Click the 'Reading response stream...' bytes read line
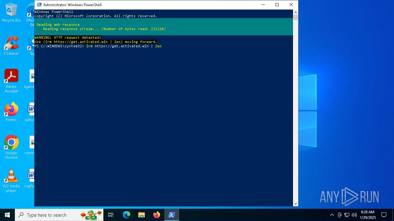 104,29
